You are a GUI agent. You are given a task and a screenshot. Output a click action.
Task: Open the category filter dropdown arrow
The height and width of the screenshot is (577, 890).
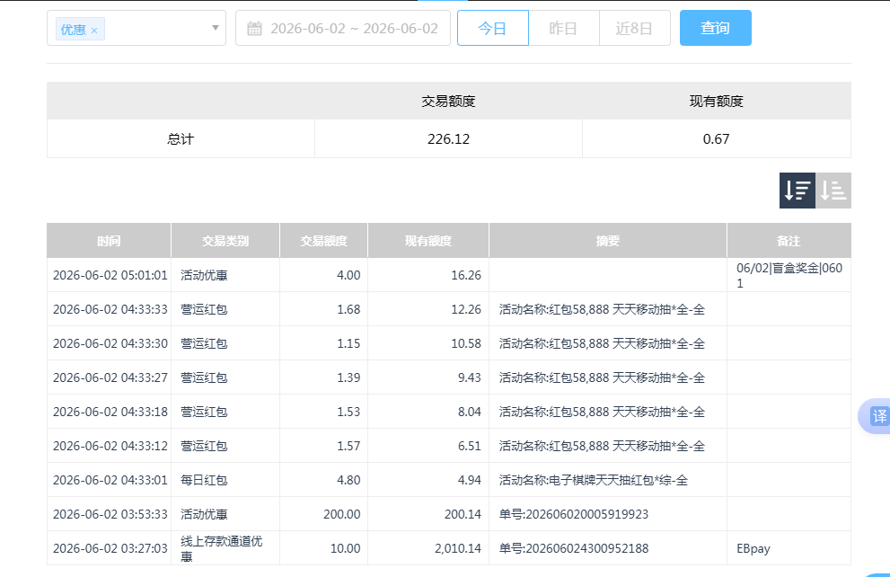[216, 28]
